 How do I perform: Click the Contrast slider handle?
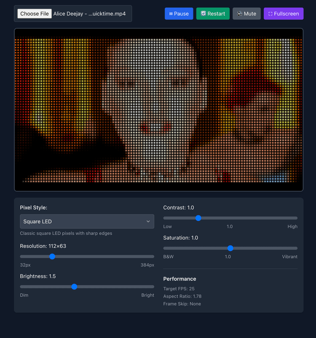point(198,218)
